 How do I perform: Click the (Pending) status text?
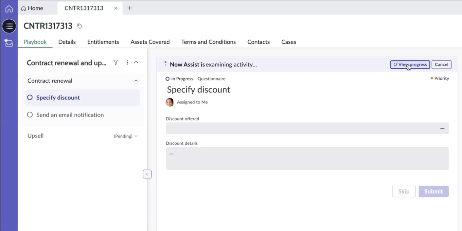tap(123, 136)
